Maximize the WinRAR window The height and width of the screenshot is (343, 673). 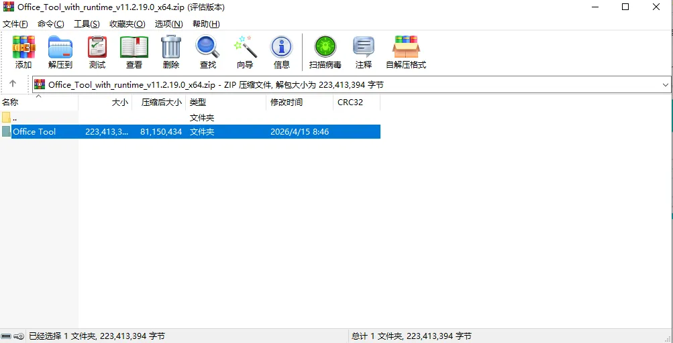pyautogui.click(x=625, y=7)
